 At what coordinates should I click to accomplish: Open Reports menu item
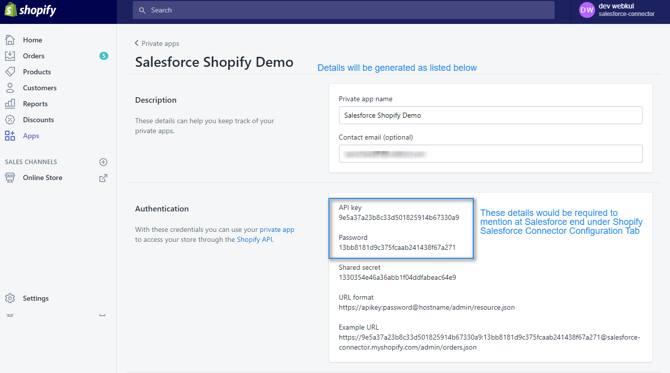point(35,104)
